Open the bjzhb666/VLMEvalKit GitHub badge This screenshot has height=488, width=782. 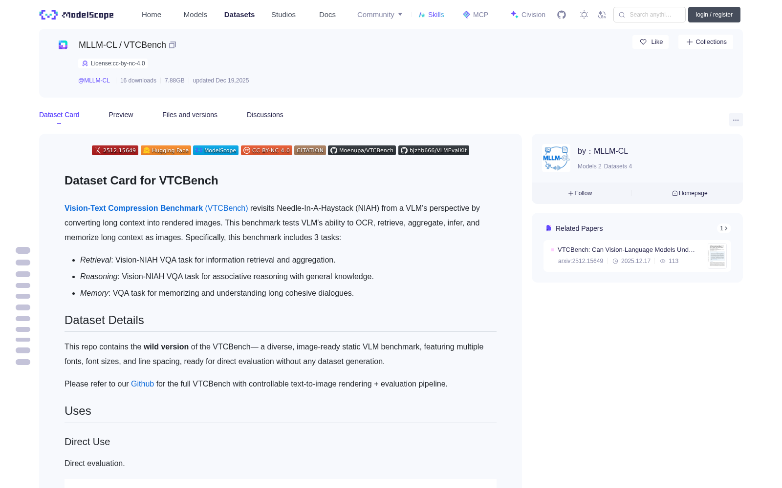[434, 150]
